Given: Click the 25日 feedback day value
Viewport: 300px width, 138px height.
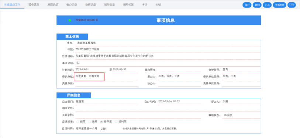Looking at the screenshot, I should click(104, 129).
